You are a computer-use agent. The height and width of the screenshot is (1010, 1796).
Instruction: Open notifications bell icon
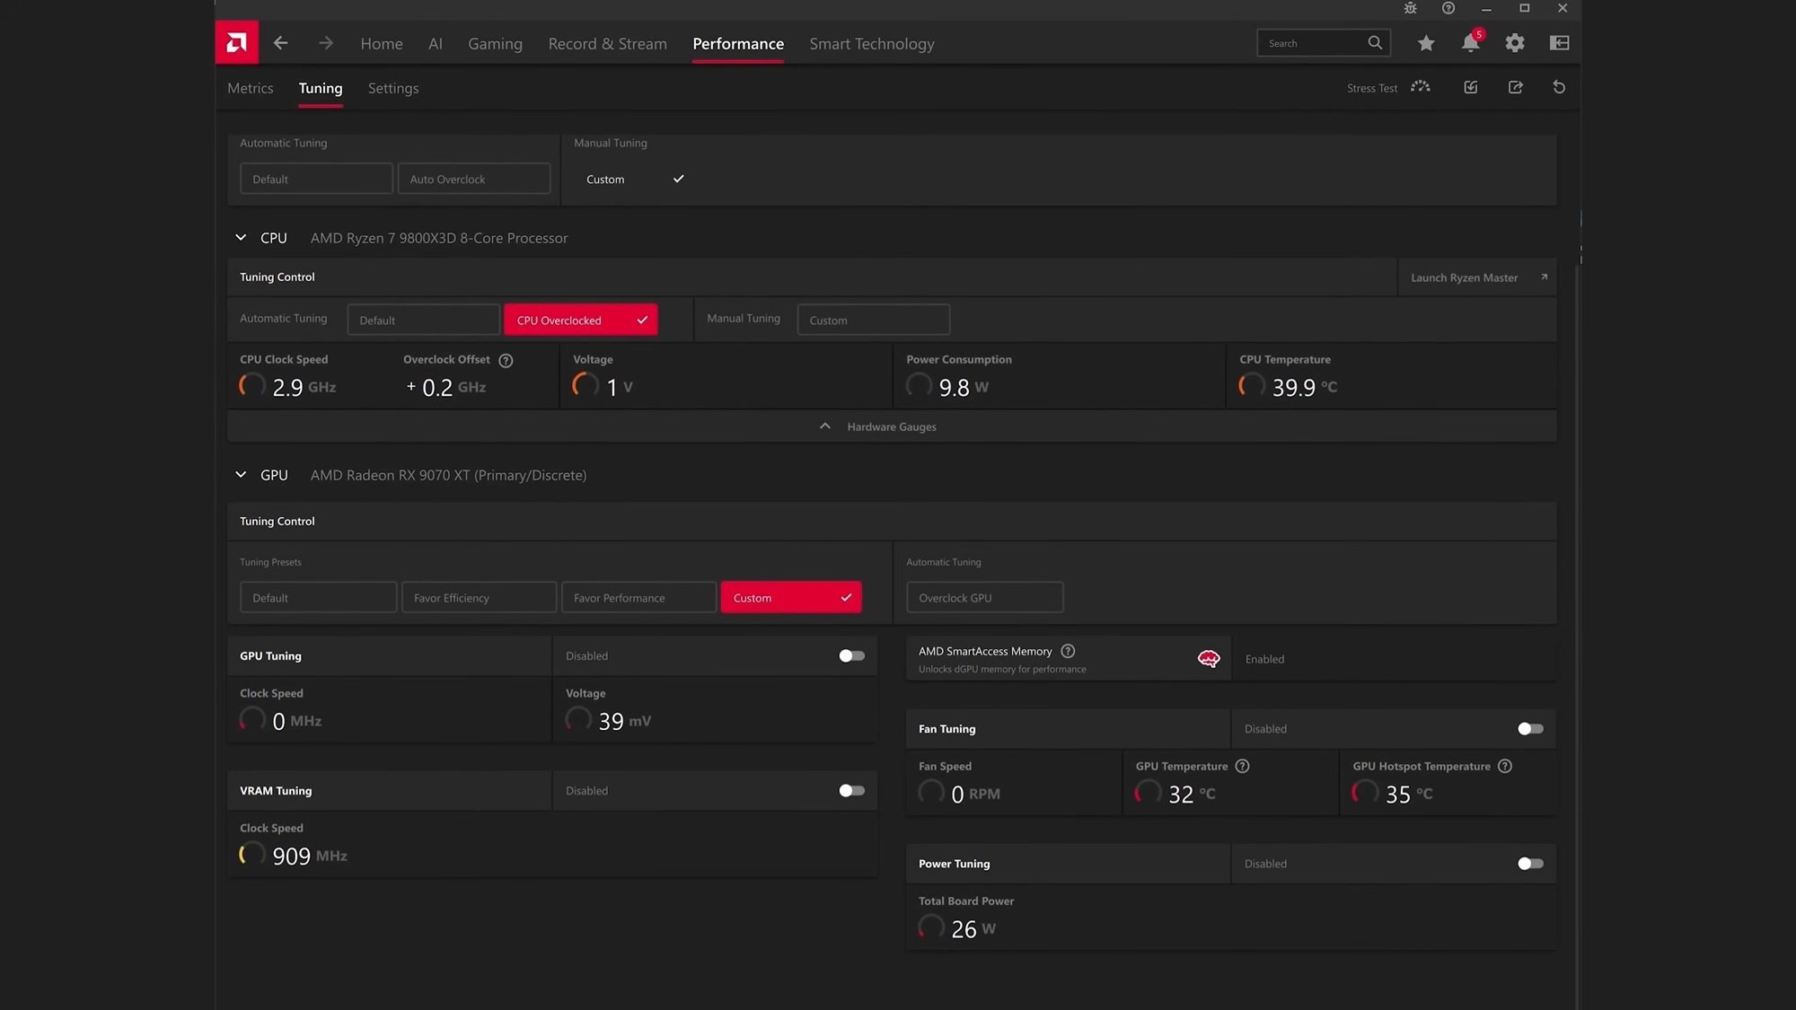(1470, 43)
